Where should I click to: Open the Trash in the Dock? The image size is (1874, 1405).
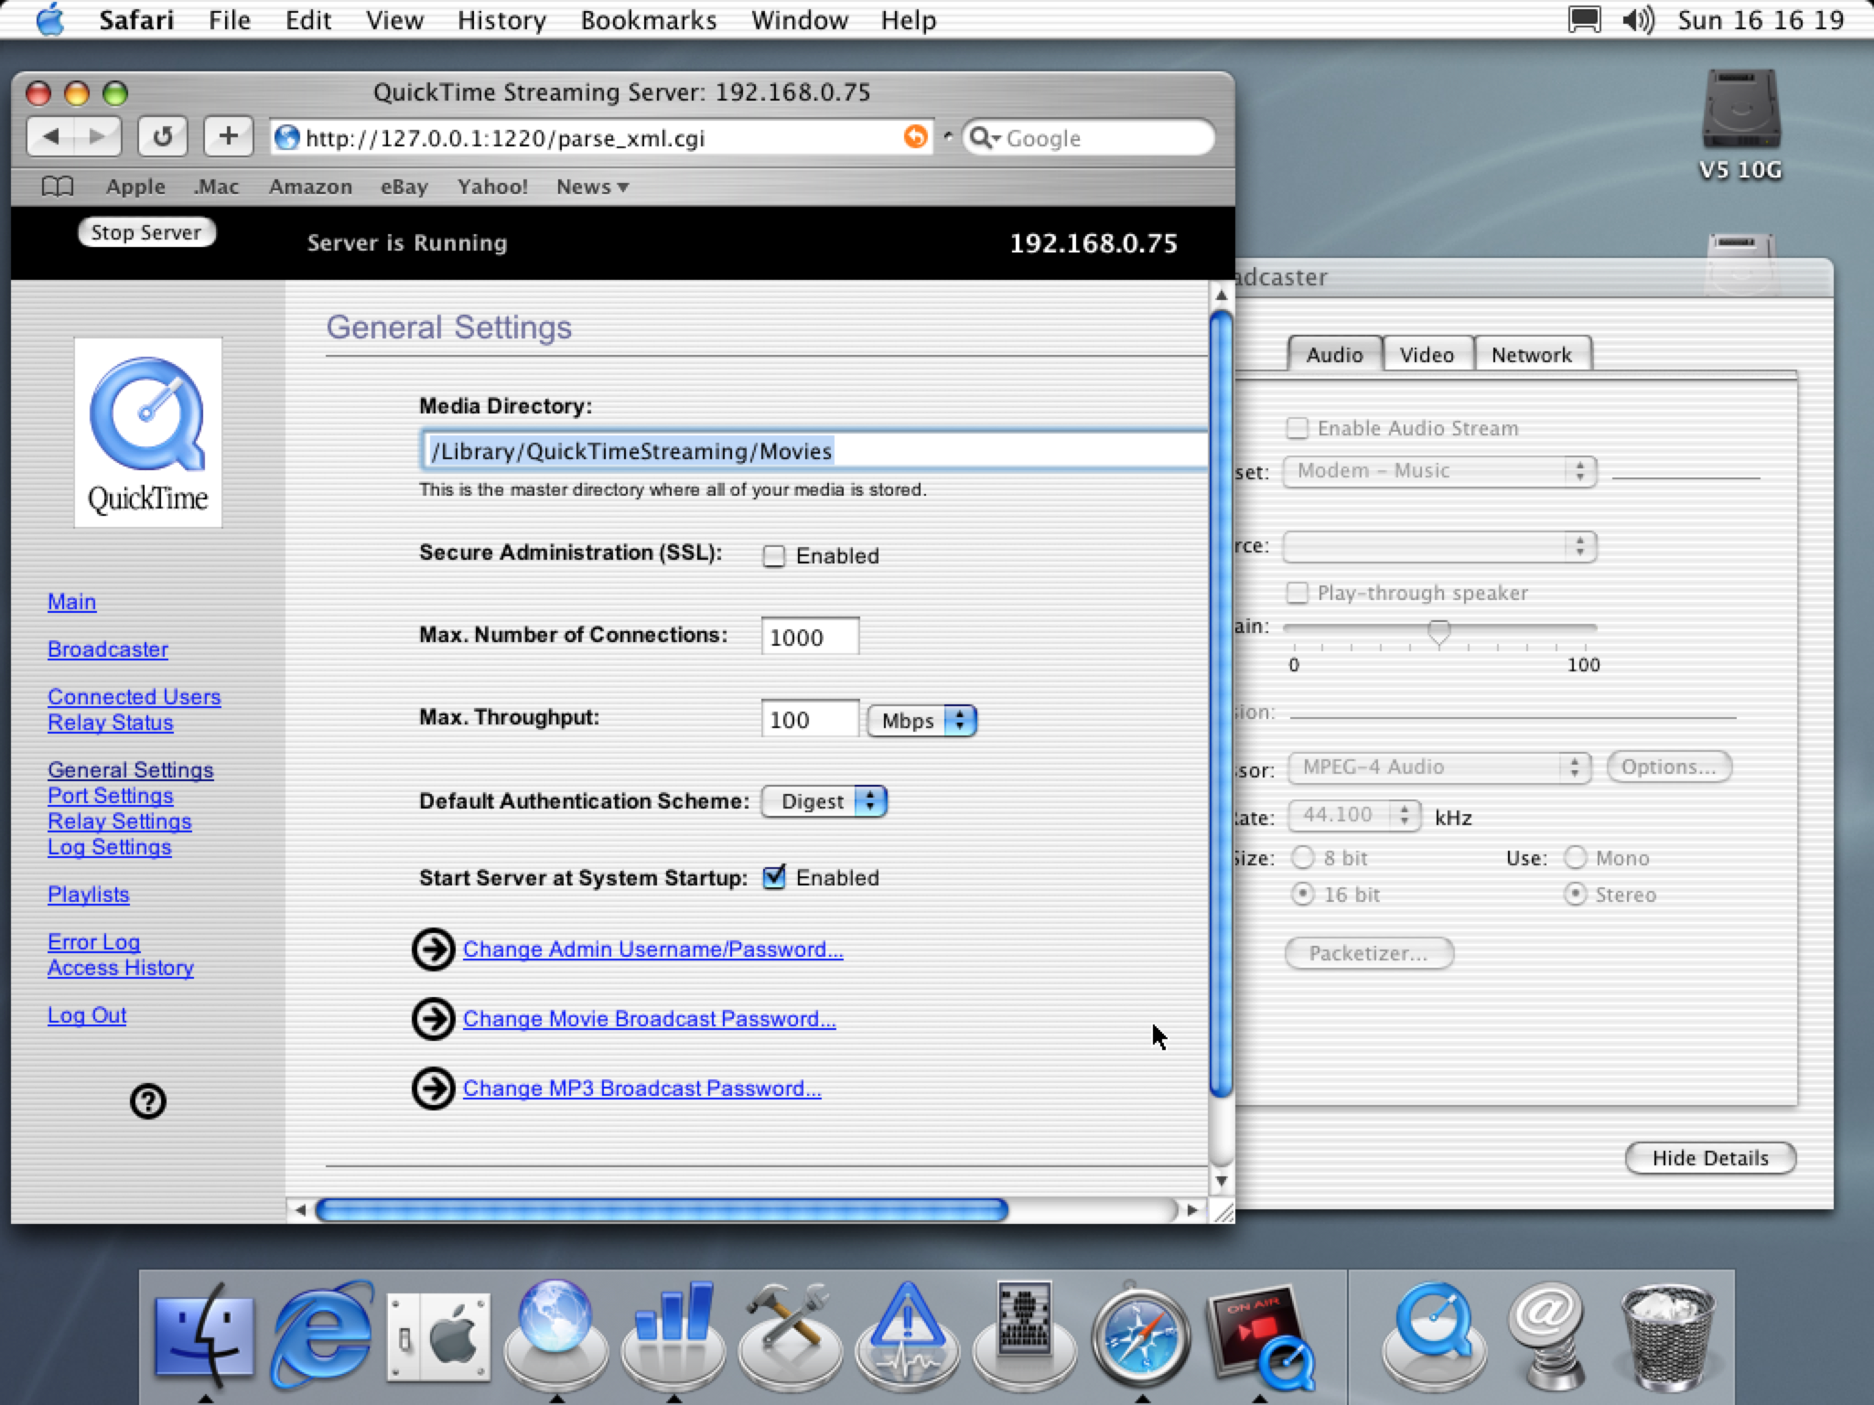coord(1667,1337)
